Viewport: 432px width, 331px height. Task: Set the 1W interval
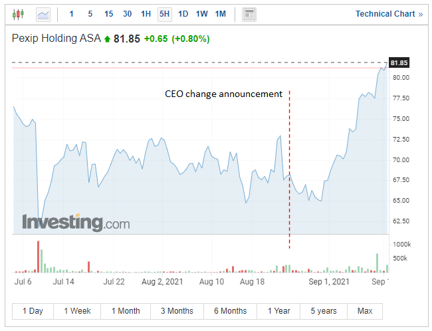coord(201,14)
